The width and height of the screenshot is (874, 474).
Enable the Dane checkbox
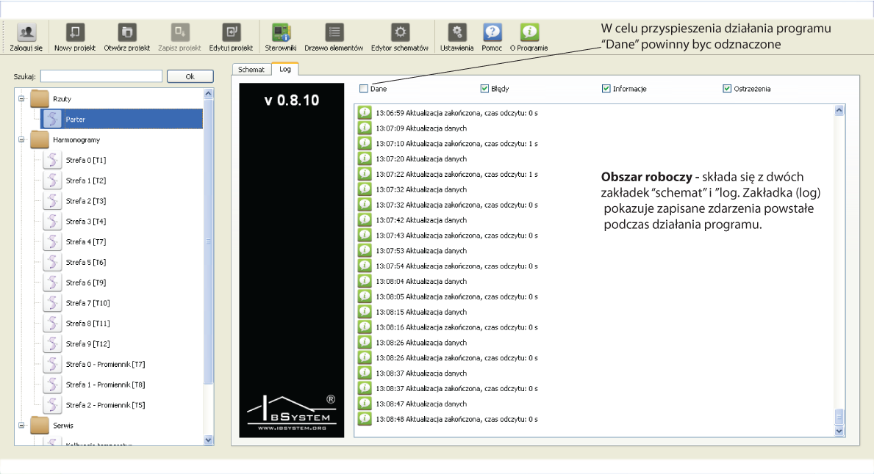pyautogui.click(x=364, y=89)
